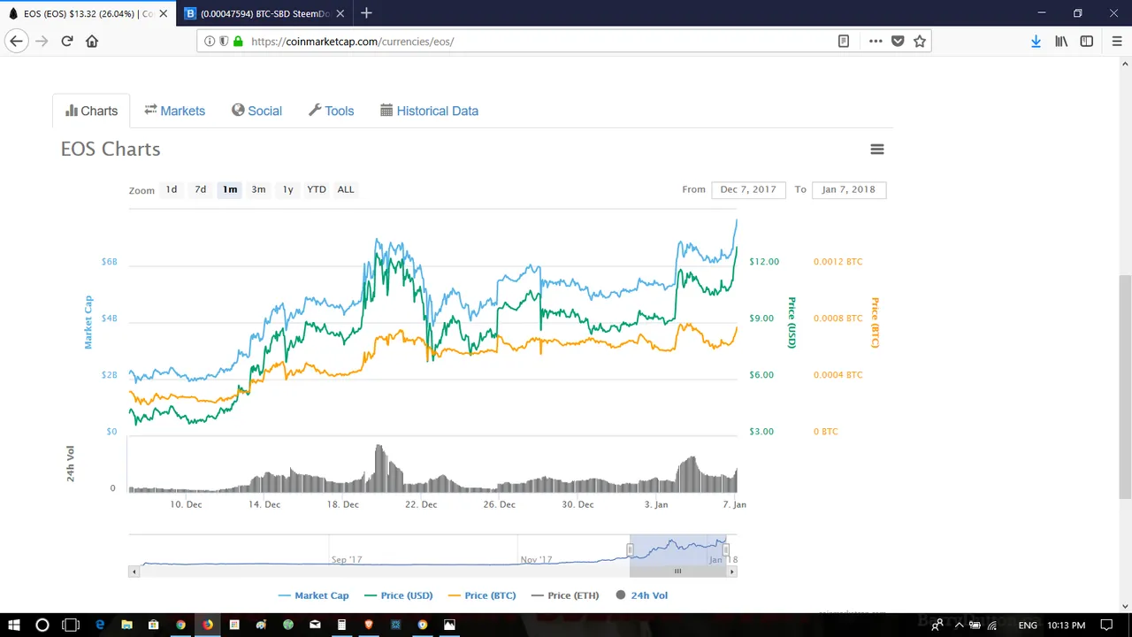
Task: Open Cortana search circle
Action: (42, 625)
